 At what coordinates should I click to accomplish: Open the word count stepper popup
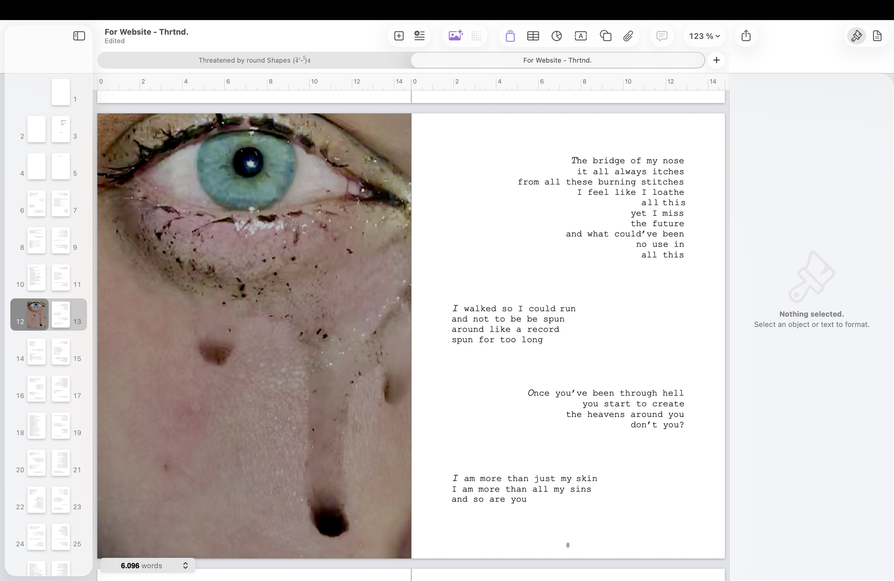pos(185,566)
